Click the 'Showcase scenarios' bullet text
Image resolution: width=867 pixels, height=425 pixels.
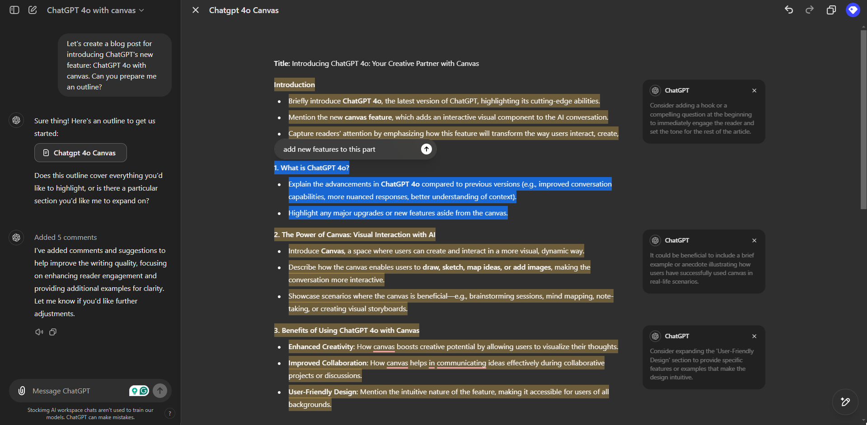(x=451, y=302)
